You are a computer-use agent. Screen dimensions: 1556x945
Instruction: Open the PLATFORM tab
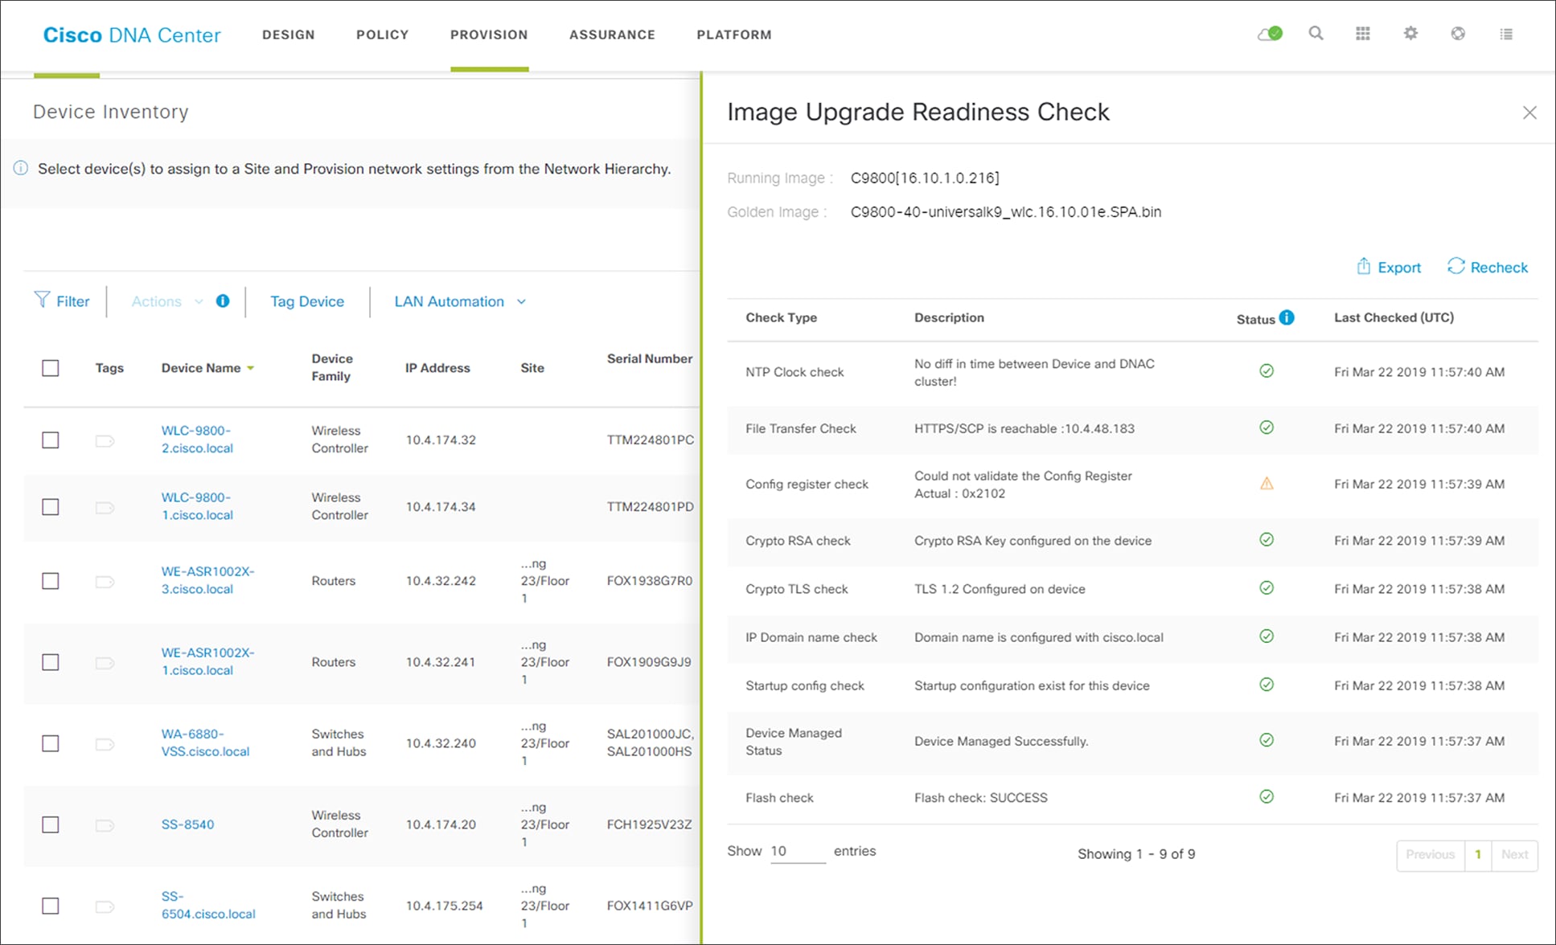[734, 35]
